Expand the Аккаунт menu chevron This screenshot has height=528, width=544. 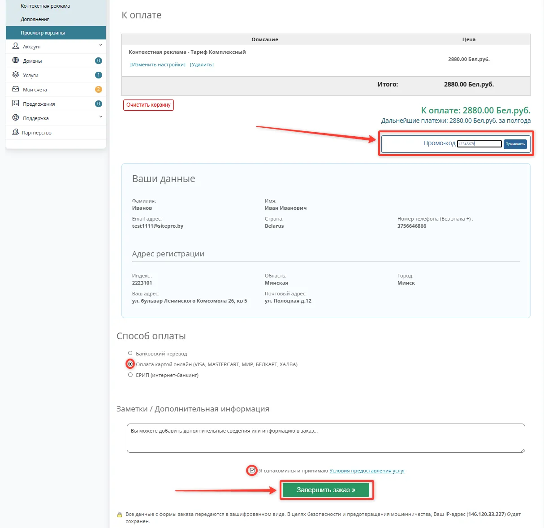pyautogui.click(x=100, y=45)
